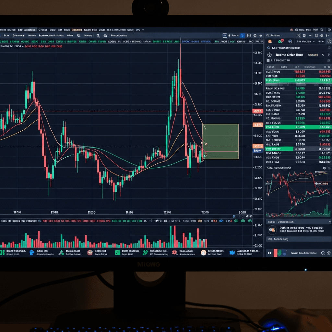Click the round icon in mini chart header
Screen dimensions: 332x332
(324, 168)
